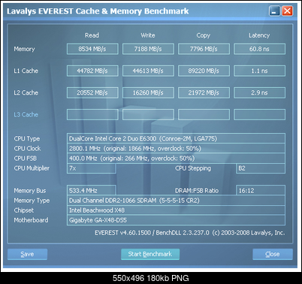This screenshot has width=302, height=284.
Task: Click the Chipset label
Action: pos(23,210)
